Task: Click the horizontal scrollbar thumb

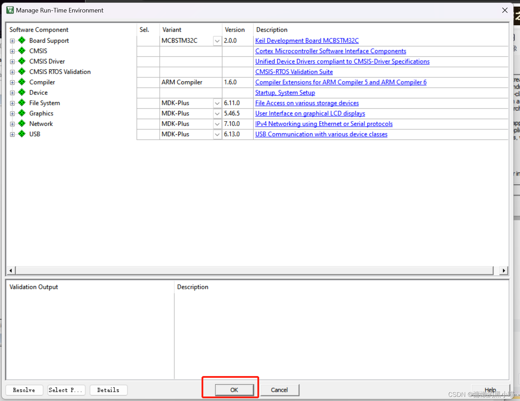Action: 255,270
